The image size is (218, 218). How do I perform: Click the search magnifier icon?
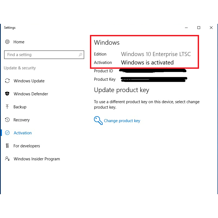point(80,55)
